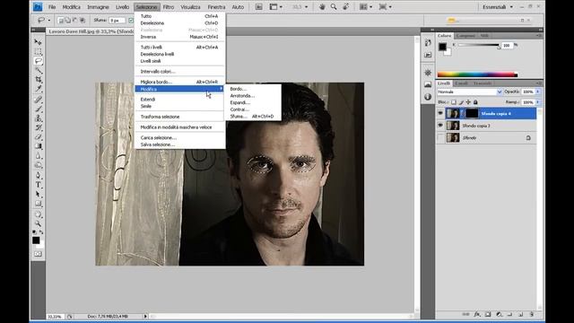
Task: Select the Move tool in the toolbox
Action: click(x=38, y=42)
